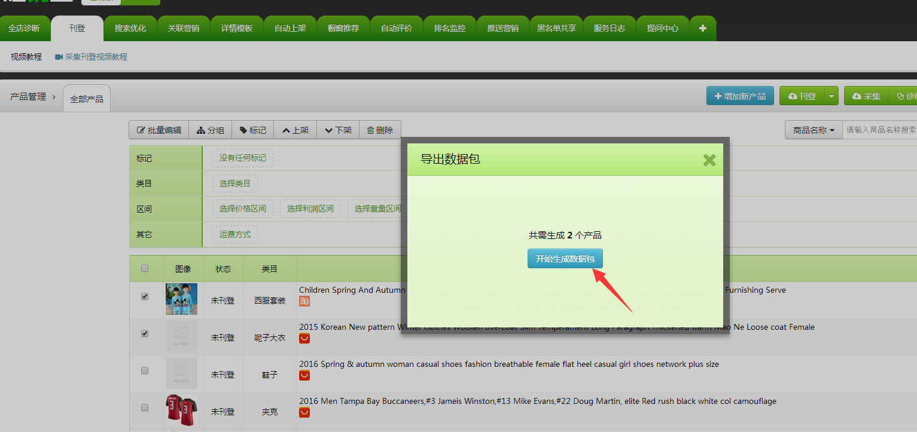Click the children's clothing product thumbnail
This screenshot has height=432, width=917.
tap(181, 299)
